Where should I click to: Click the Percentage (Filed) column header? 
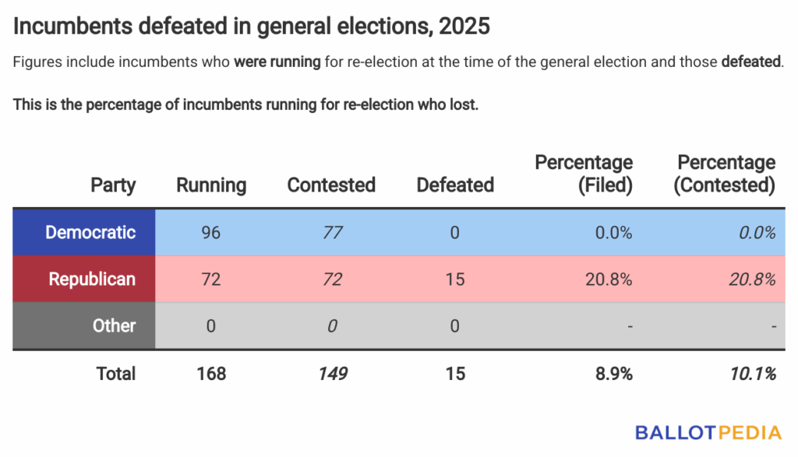pyautogui.click(x=584, y=174)
